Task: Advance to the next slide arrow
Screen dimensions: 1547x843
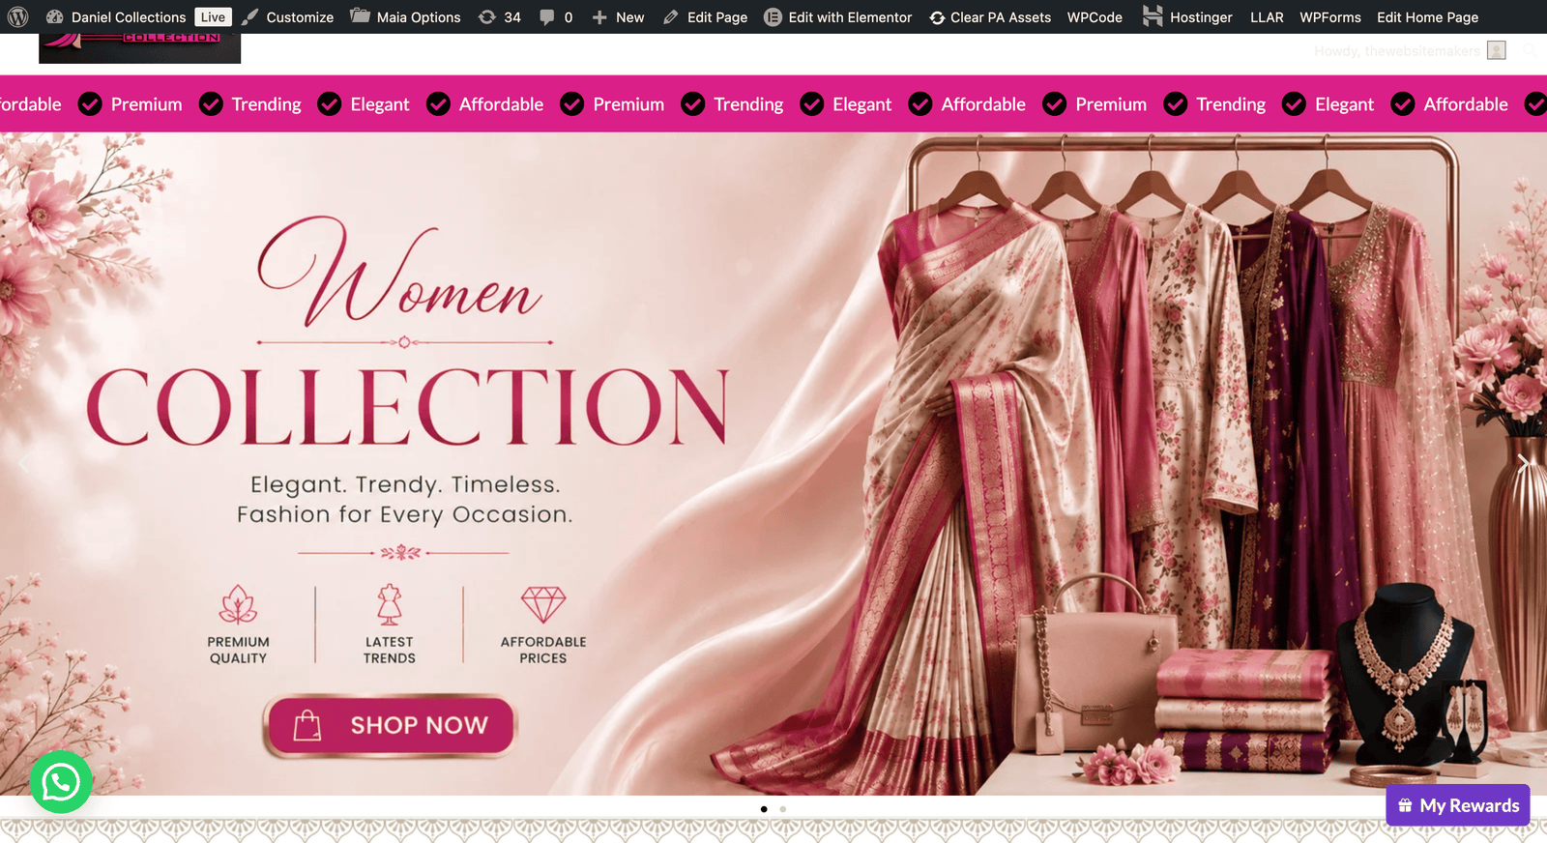Action: click(1523, 464)
